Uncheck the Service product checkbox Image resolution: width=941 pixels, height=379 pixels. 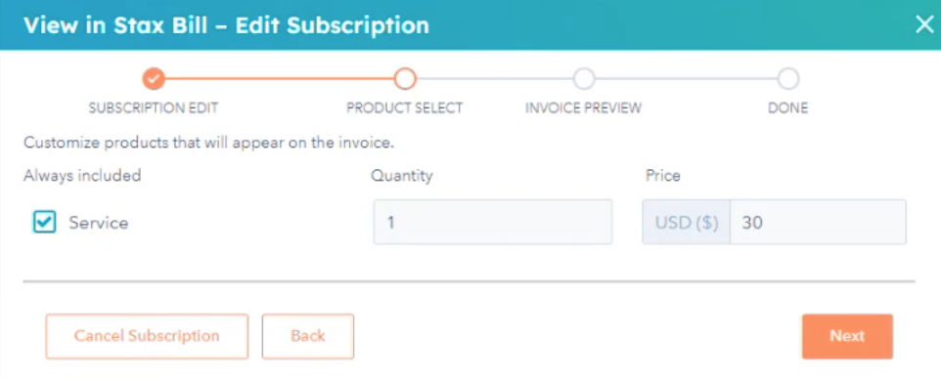44,223
